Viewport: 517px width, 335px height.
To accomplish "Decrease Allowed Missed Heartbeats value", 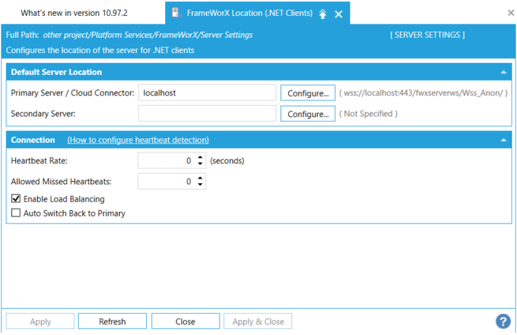I will 200,184.
